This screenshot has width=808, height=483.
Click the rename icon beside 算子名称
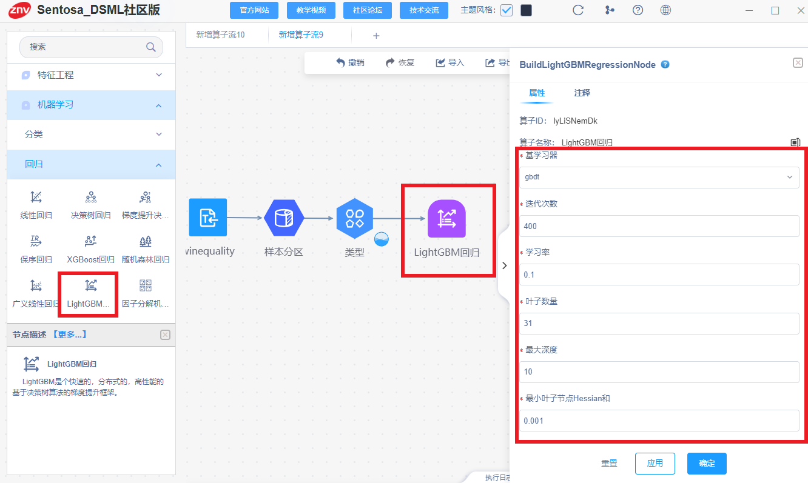point(795,142)
